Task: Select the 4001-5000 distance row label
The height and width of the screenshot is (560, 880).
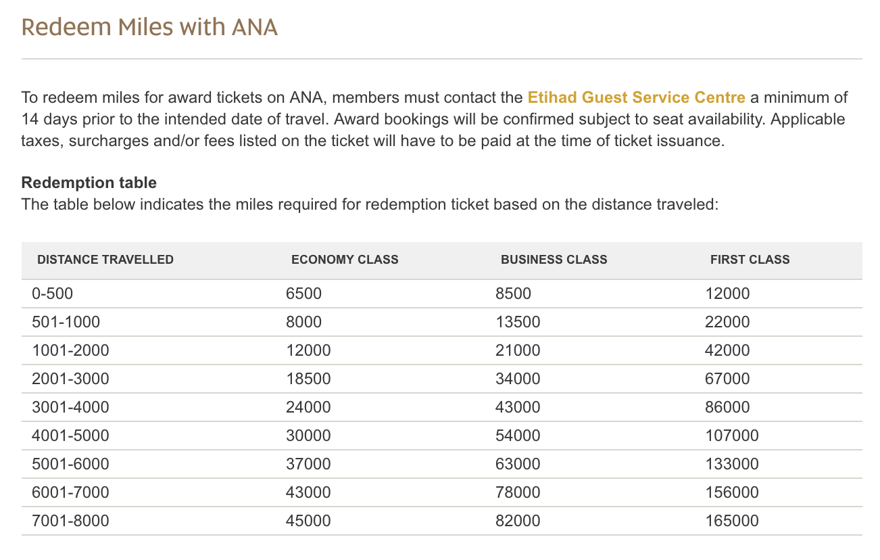Action: (70, 436)
